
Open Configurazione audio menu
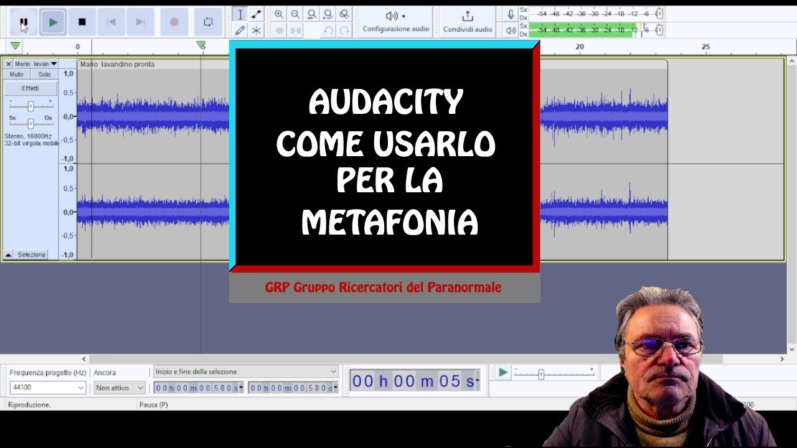pos(396,22)
